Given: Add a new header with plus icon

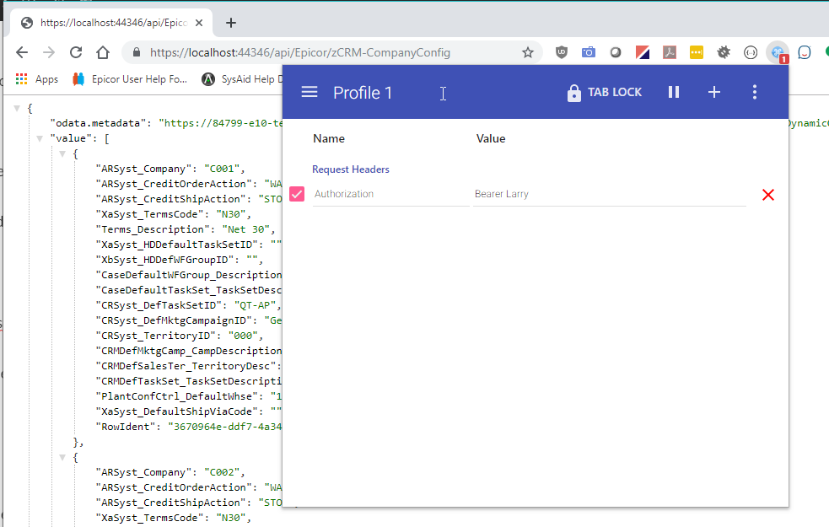Looking at the screenshot, I should [x=714, y=92].
